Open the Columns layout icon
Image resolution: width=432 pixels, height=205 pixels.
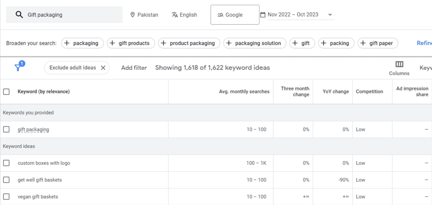click(x=399, y=64)
